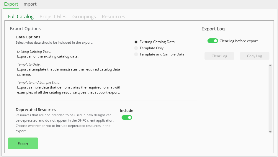Click the Copy Log button
The image size is (278, 157).
point(254,56)
